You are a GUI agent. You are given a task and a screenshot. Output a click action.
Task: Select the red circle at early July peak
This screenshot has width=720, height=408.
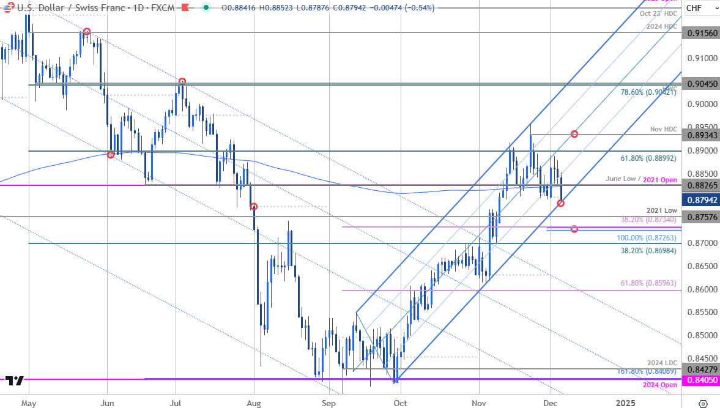pos(182,81)
